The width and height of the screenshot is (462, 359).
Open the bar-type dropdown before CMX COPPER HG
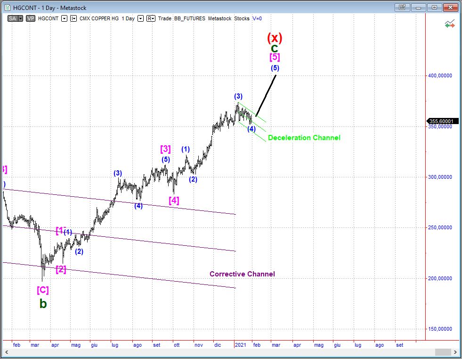pos(73,18)
